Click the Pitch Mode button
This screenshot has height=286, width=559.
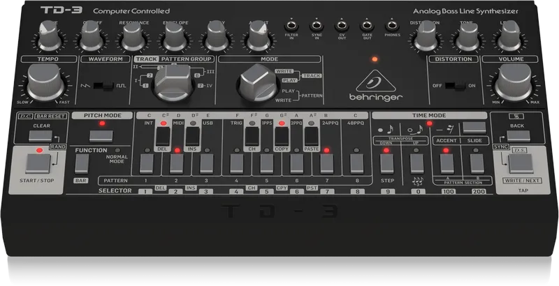coord(101,136)
